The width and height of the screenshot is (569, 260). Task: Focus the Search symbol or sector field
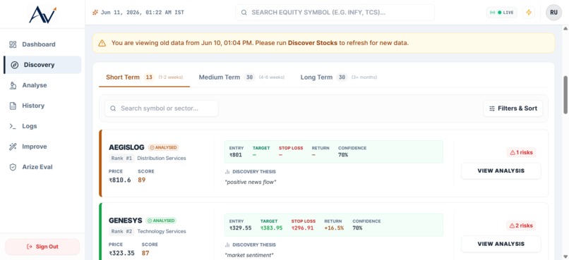coord(162,109)
